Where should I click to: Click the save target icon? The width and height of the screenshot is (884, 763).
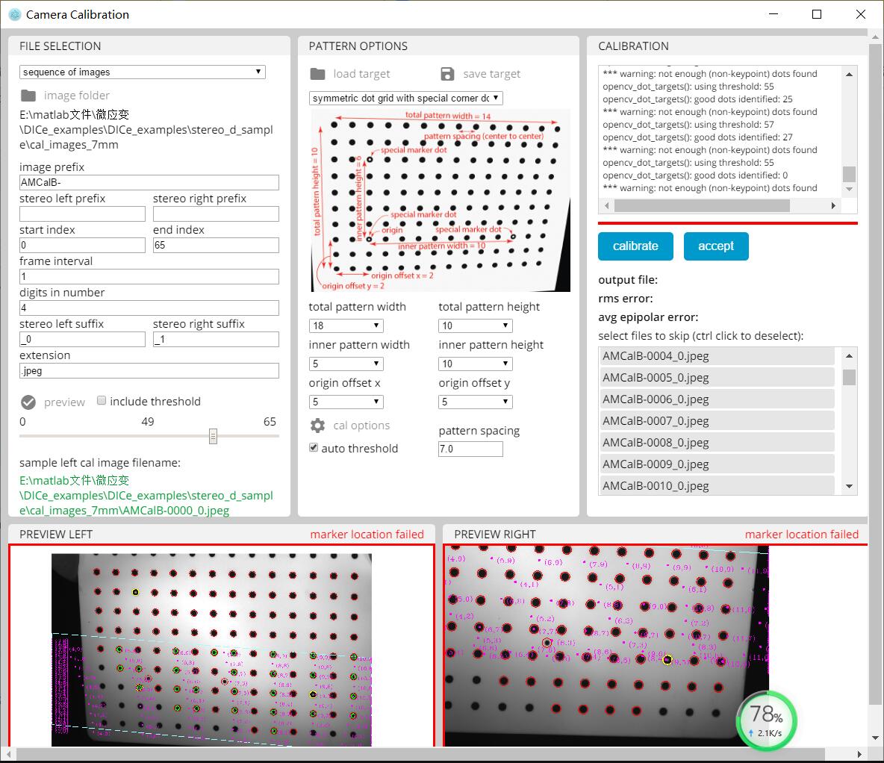pos(448,73)
